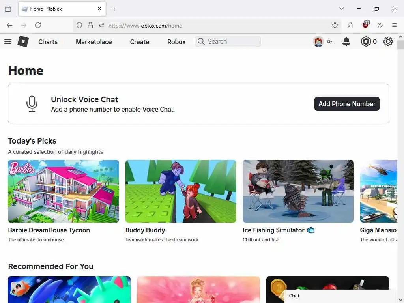Viewport: 404px width, 303px height.
Task: Focus the Roblox search field
Action: (228, 41)
